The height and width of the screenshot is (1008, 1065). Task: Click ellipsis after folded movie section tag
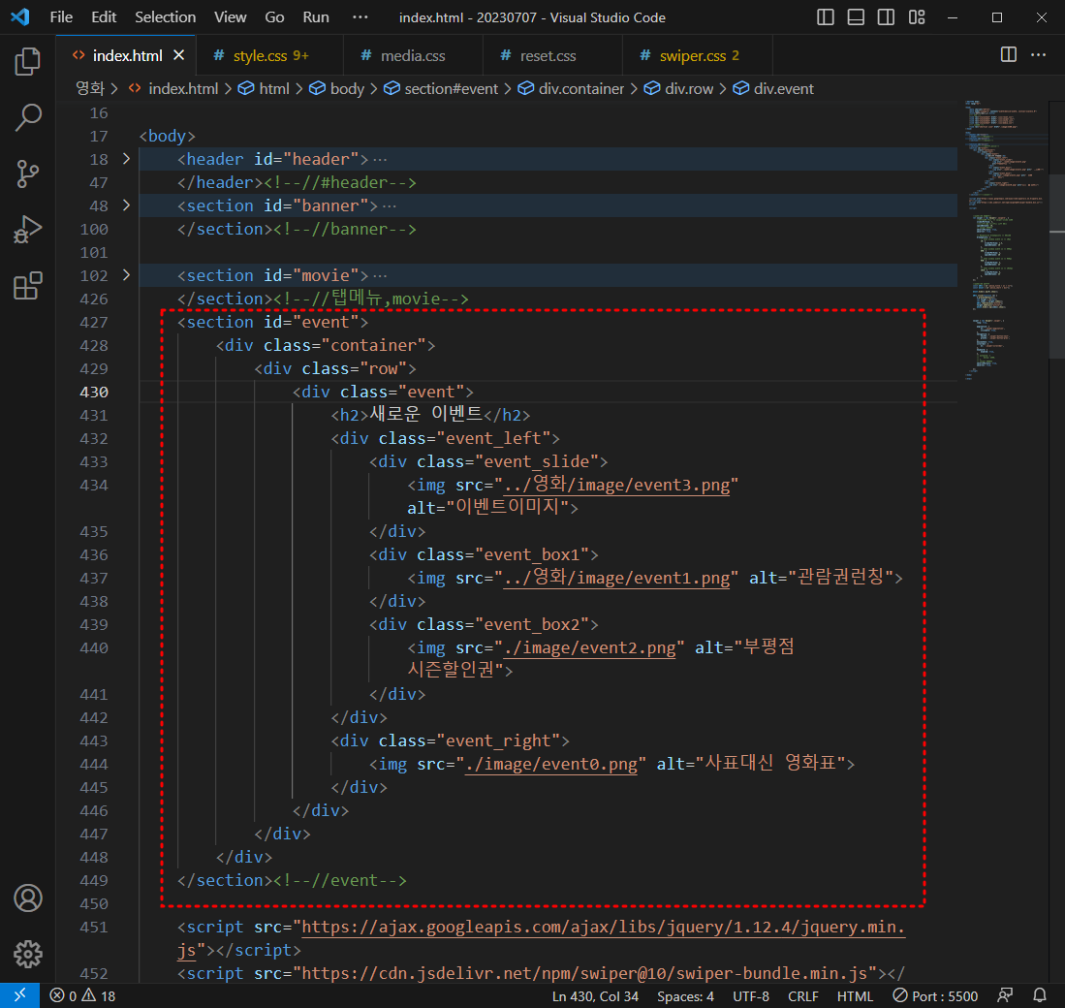[x=380, y=276]
